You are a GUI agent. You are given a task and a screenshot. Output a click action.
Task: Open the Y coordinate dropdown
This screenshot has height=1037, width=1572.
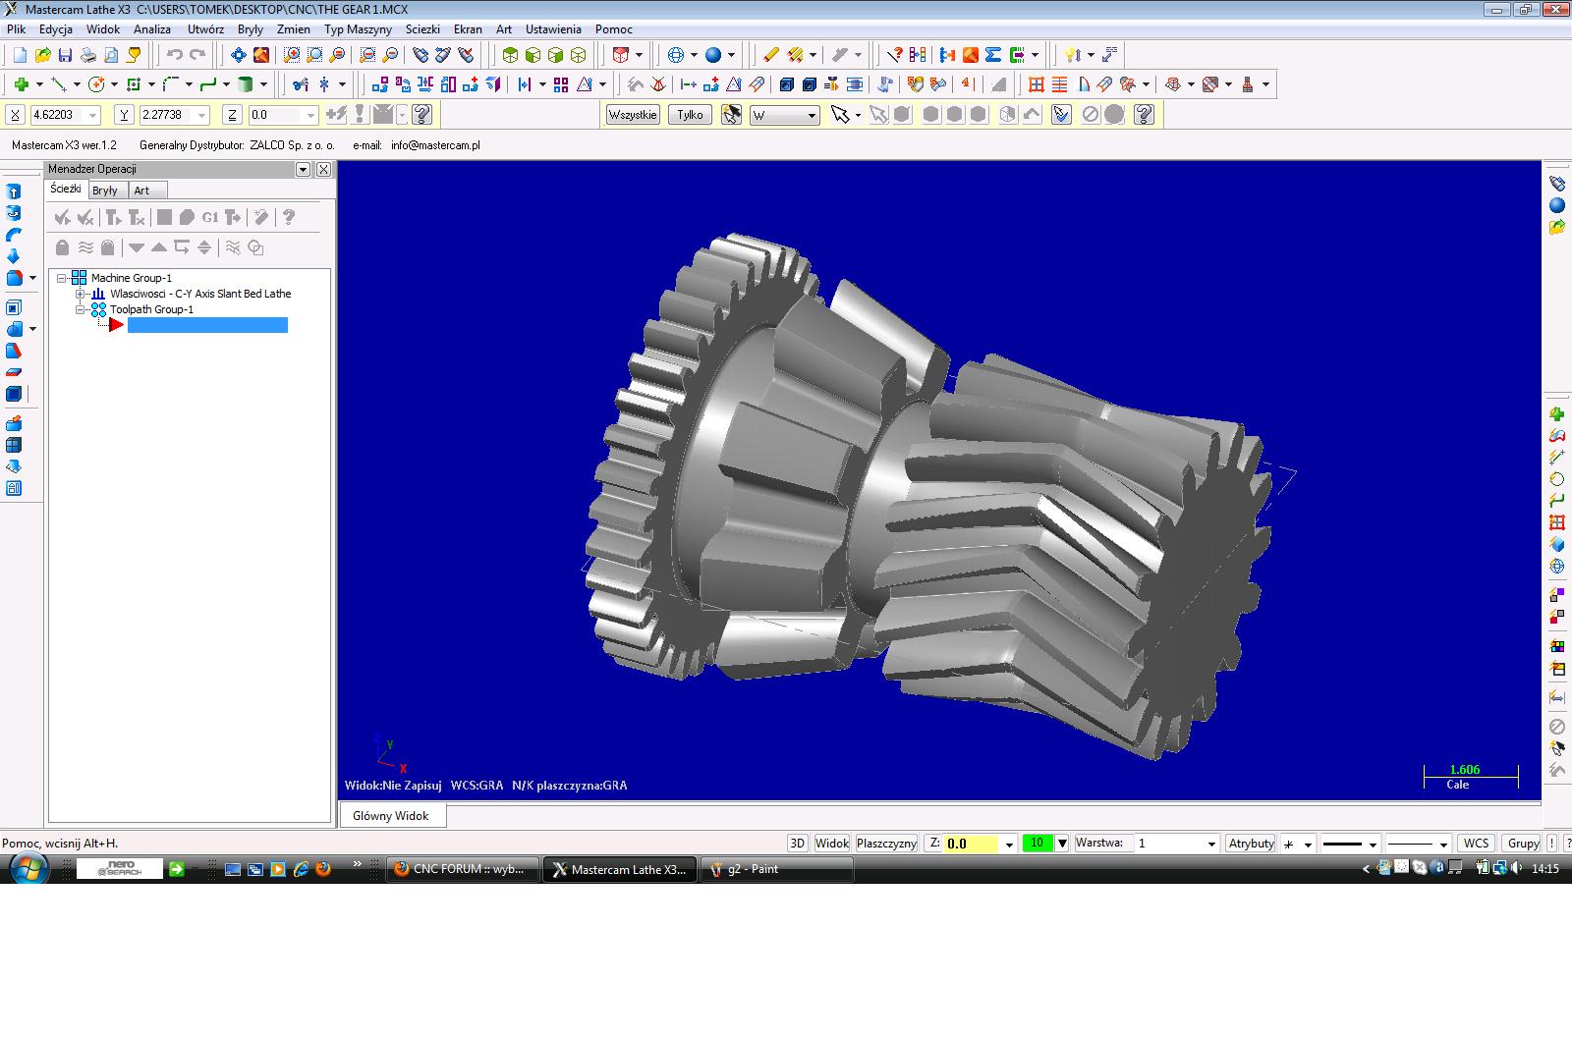point(202,115)
